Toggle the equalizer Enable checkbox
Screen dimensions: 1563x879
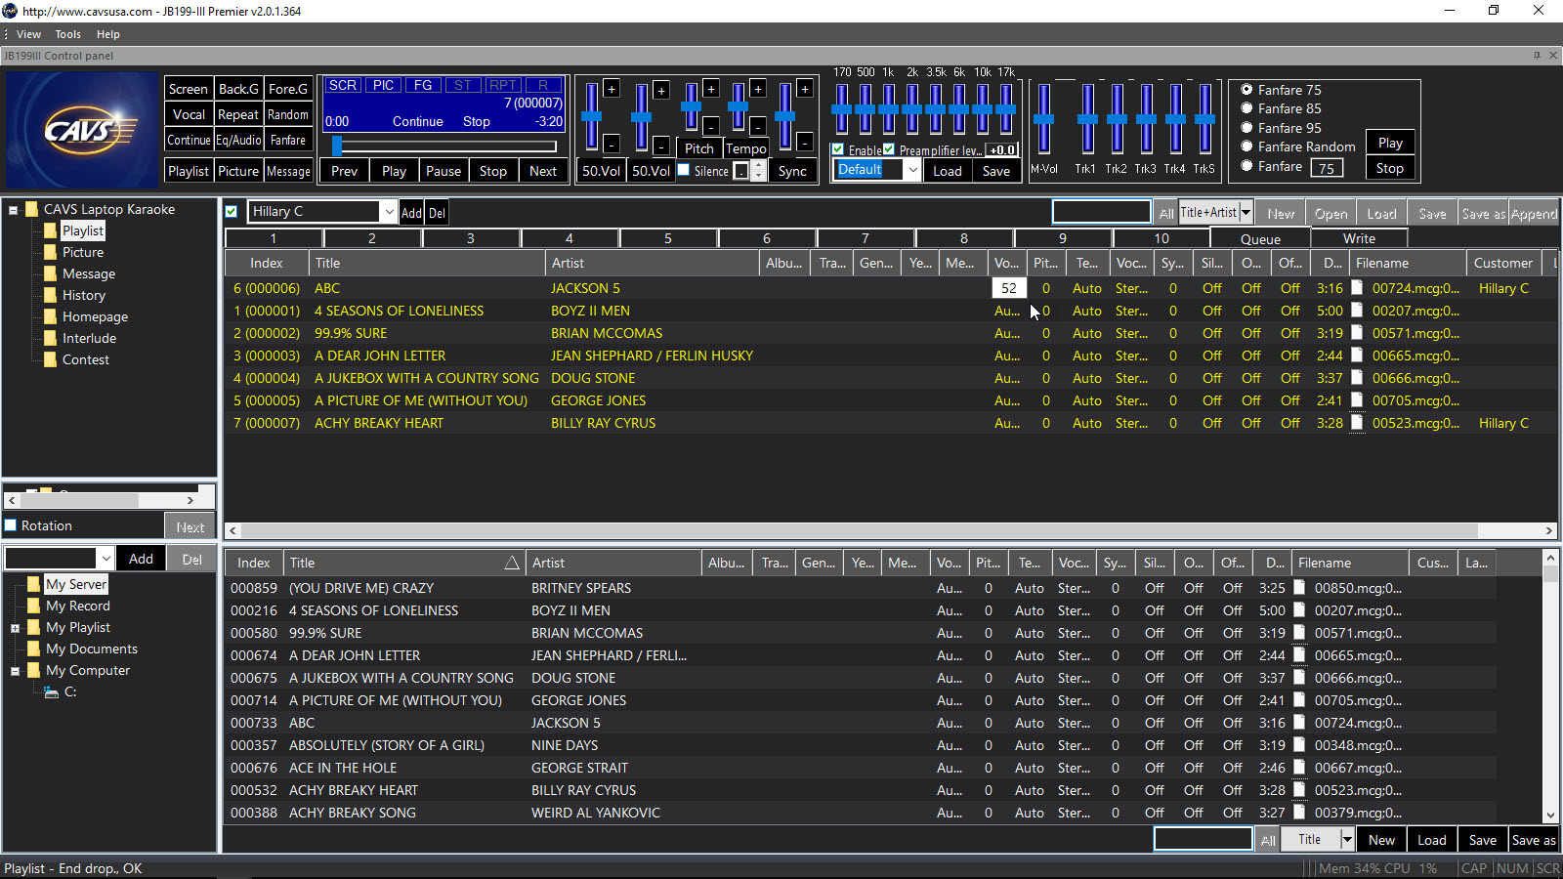tap(838, 149)
